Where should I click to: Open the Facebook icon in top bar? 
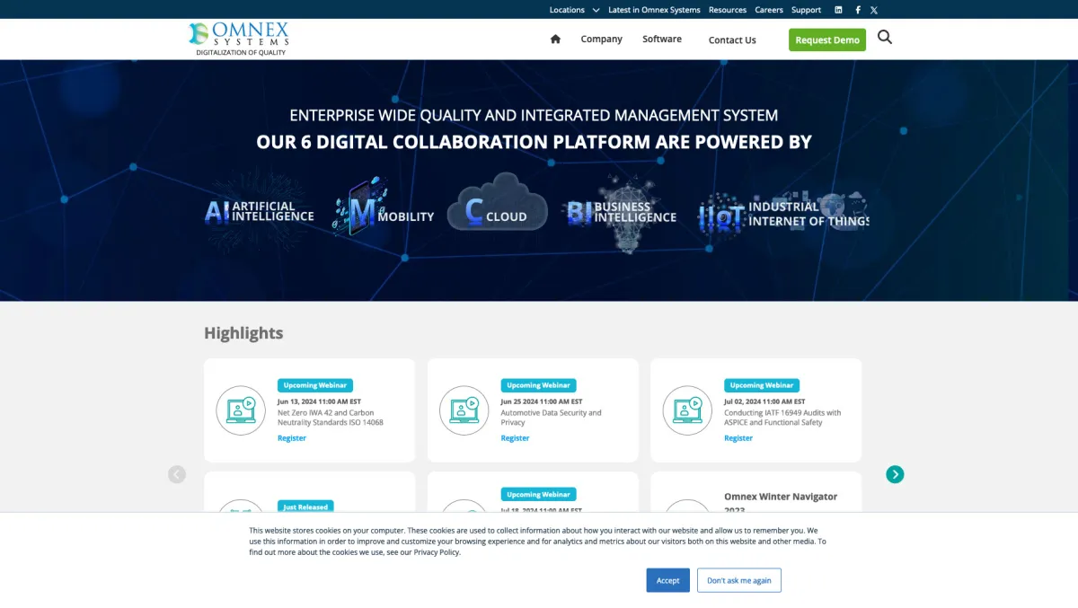pyautogui.click(x=858, y=10)
